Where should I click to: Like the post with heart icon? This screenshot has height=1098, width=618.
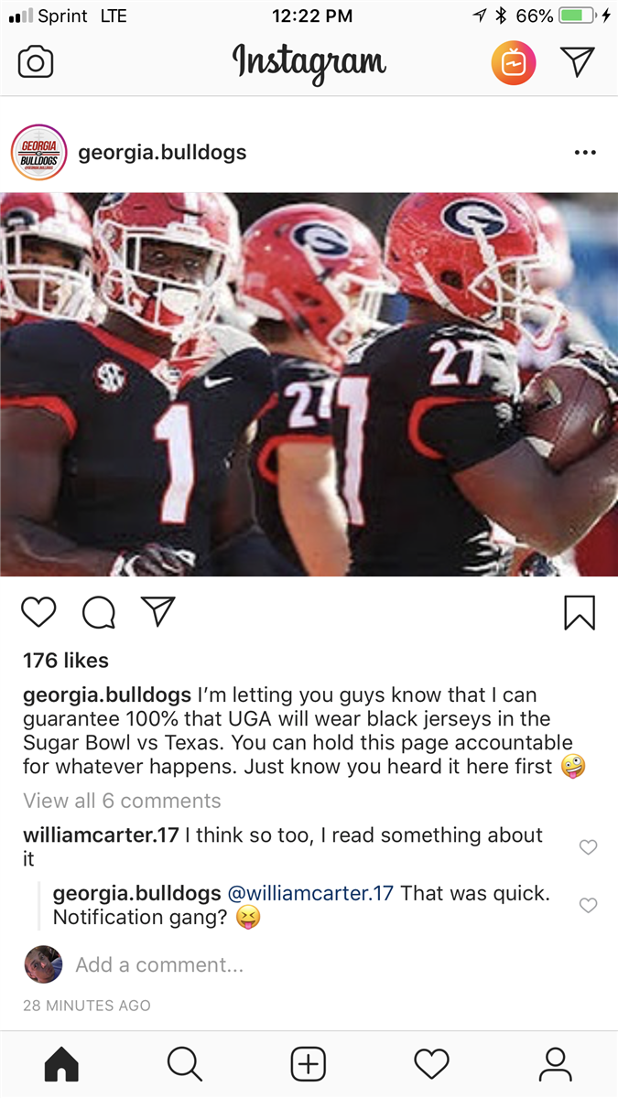click(x=38, y=612)
